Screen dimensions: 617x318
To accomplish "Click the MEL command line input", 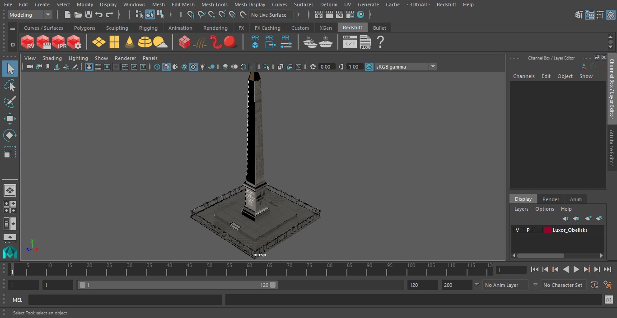I will coord(125,300).
